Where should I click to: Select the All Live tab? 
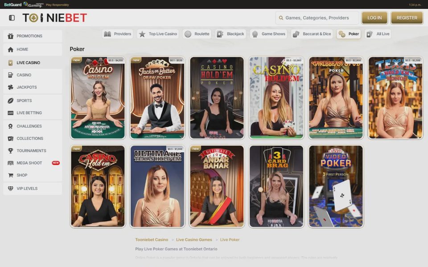(378, 34)
